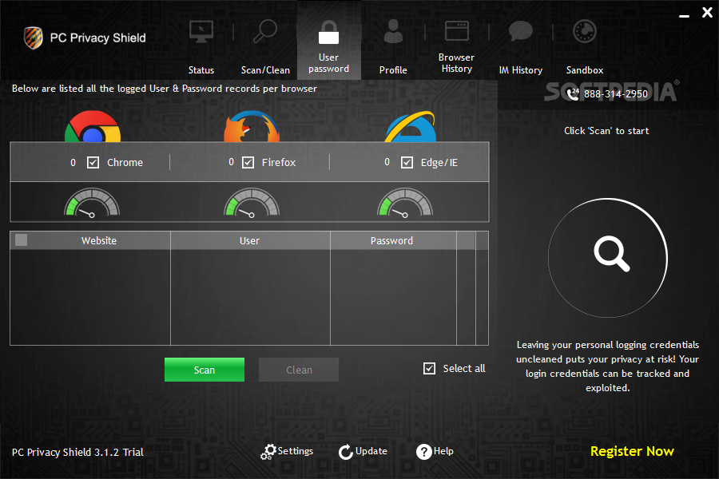
Task: Click the User password padlock icon
Action: tap(328, 33)
